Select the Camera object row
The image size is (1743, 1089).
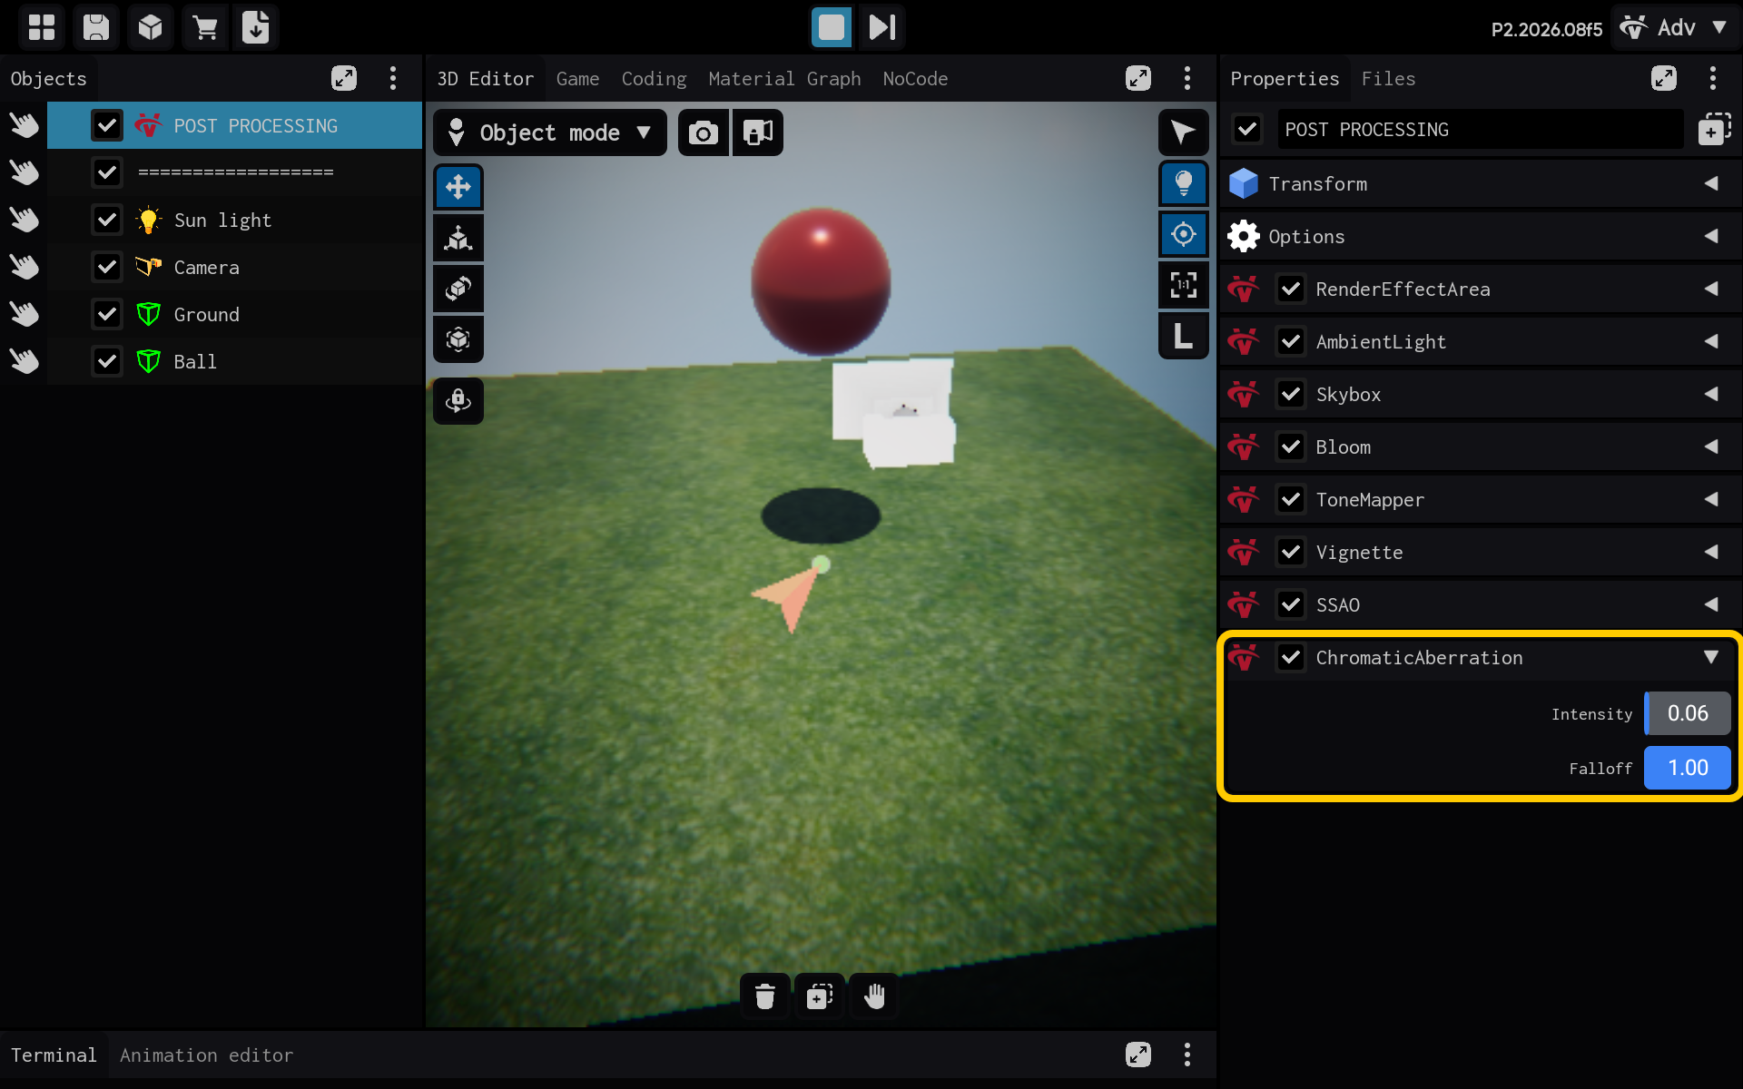point(234,267)
